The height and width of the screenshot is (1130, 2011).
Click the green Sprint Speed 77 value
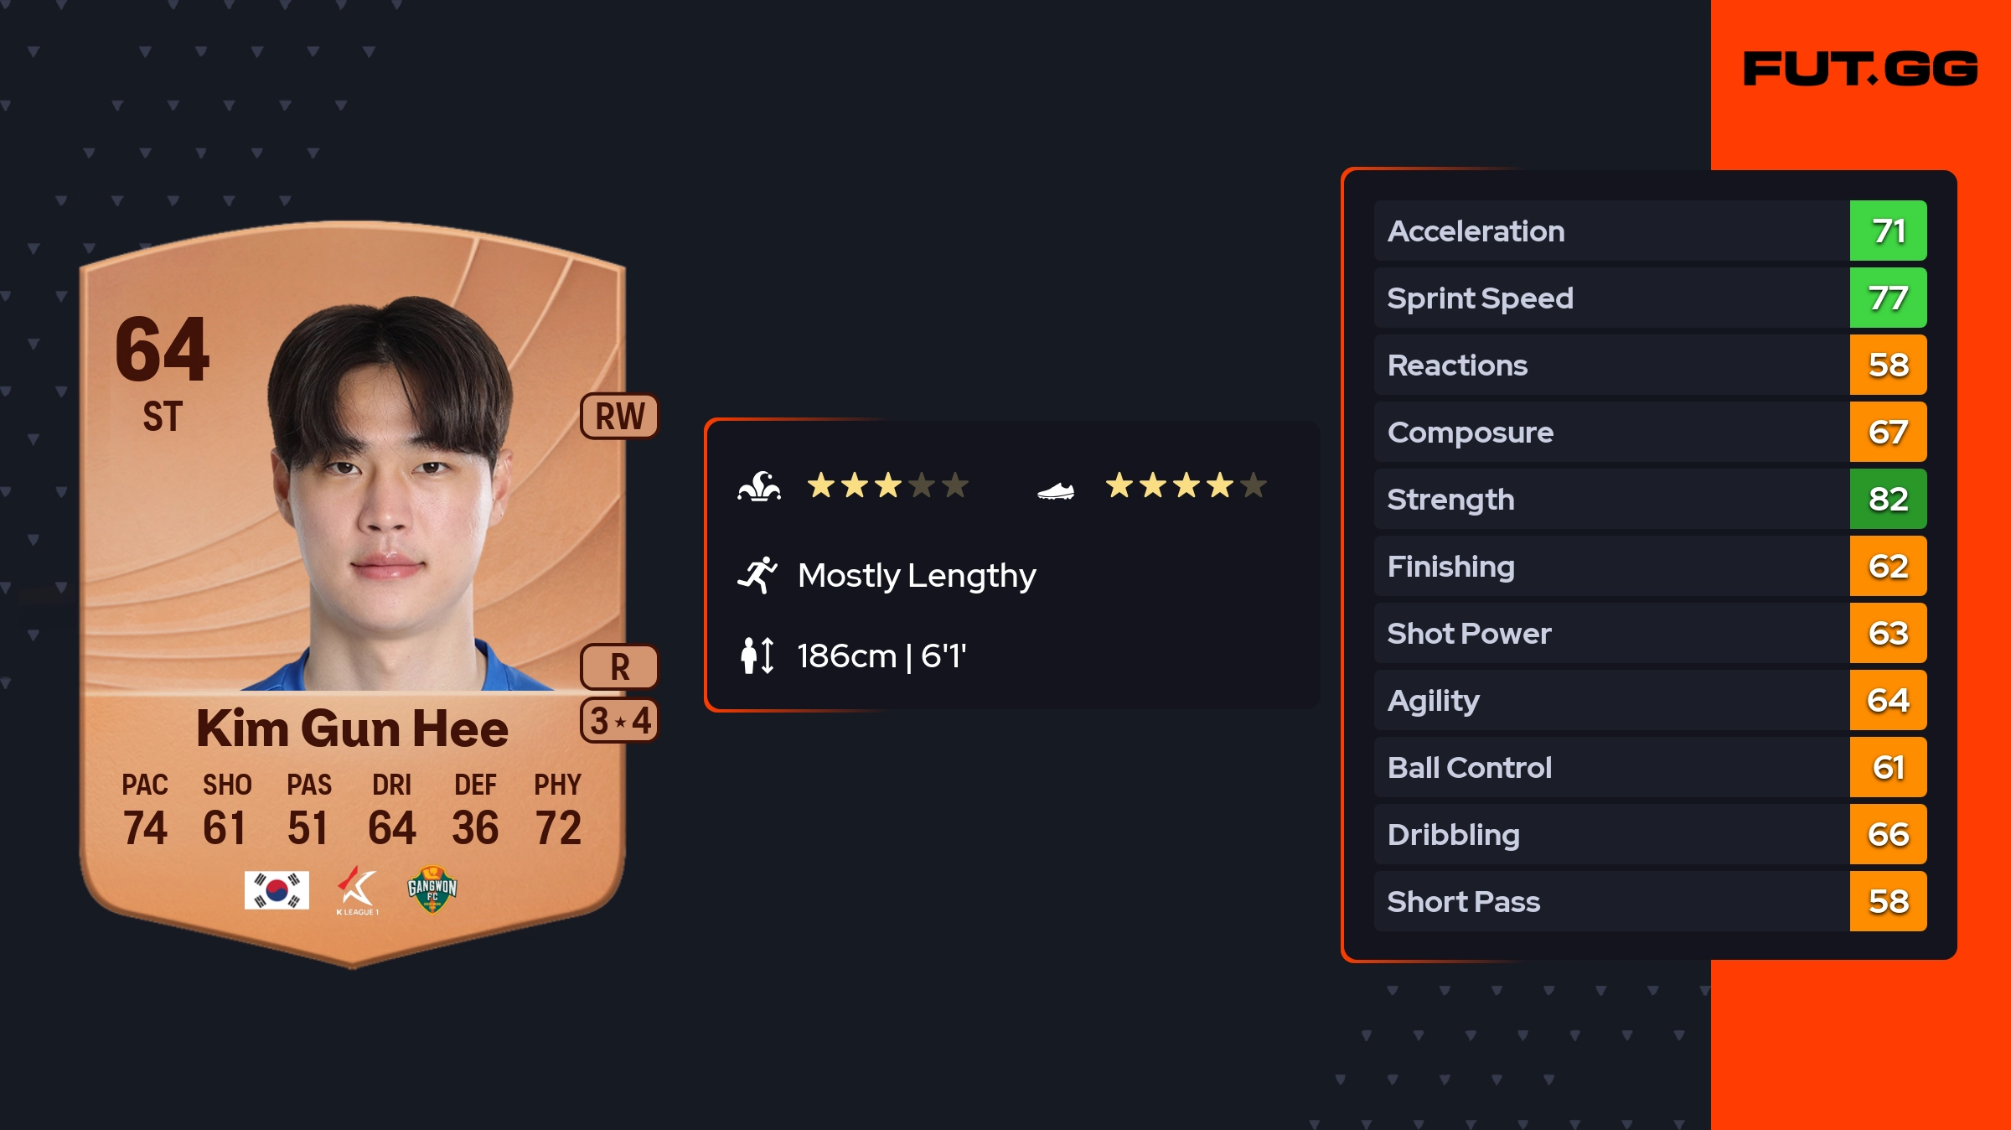[x=1888, y=298]
